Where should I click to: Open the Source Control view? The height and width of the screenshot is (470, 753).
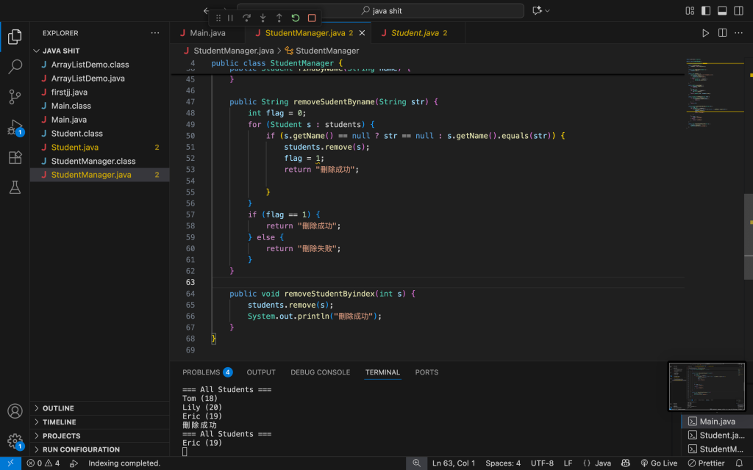point(15,97)
